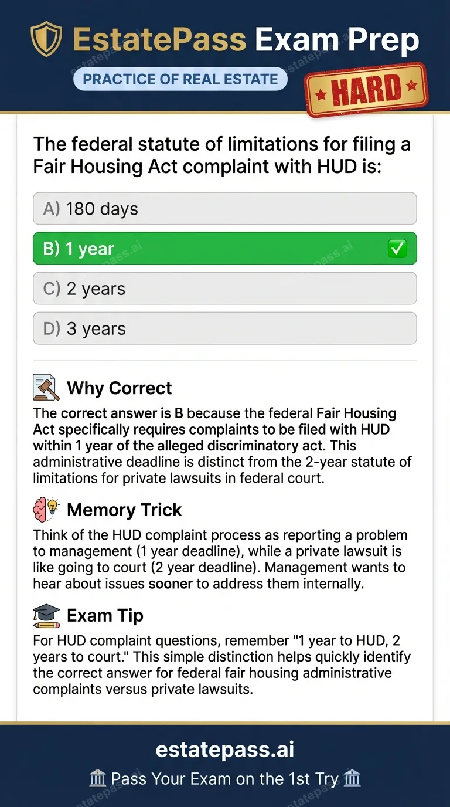The width and height of the screenshot is (450, 807).
Task: Select answer A) 180 days
Action: point(224,208)
